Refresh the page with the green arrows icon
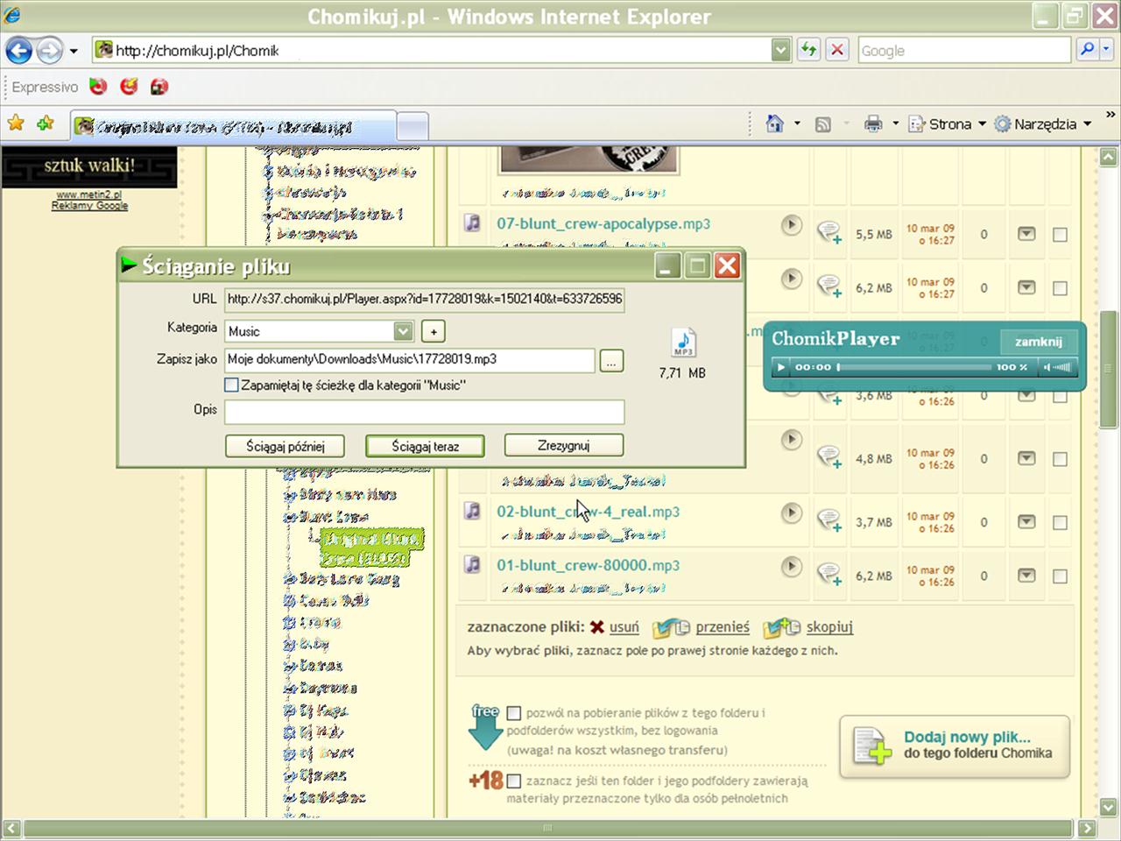The height and width of the screenshot is (841, 1121). click(x=808, y=50)
